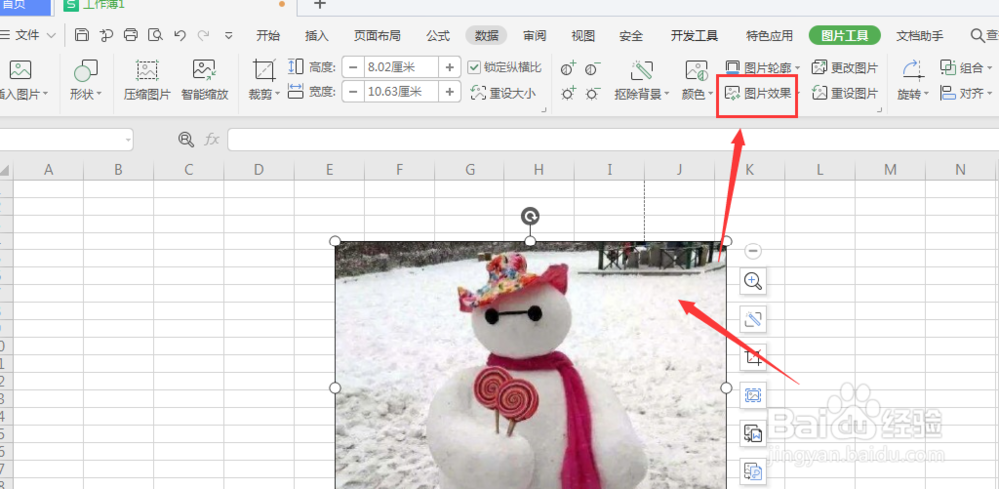Click Reset Picture (重设图片) button
Viewport: 999px width, 489px height.
pos(845,94)
